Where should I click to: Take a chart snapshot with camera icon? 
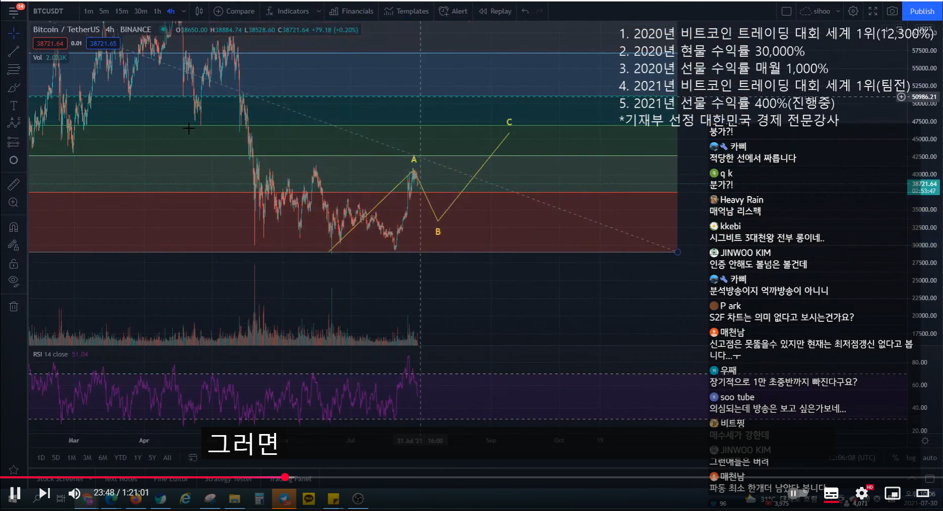[x=892, y=11]
